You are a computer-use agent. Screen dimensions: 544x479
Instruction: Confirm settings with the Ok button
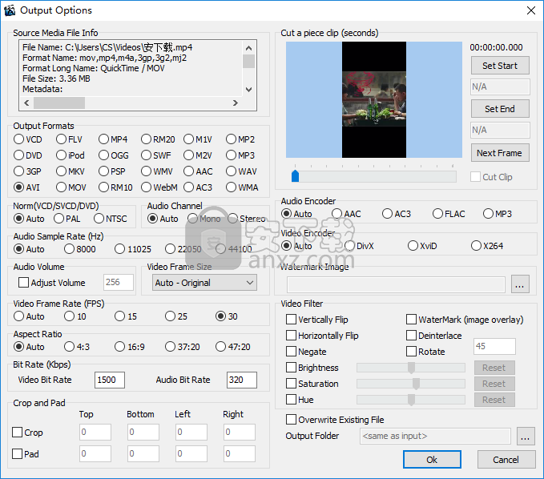tap(432, 460)
